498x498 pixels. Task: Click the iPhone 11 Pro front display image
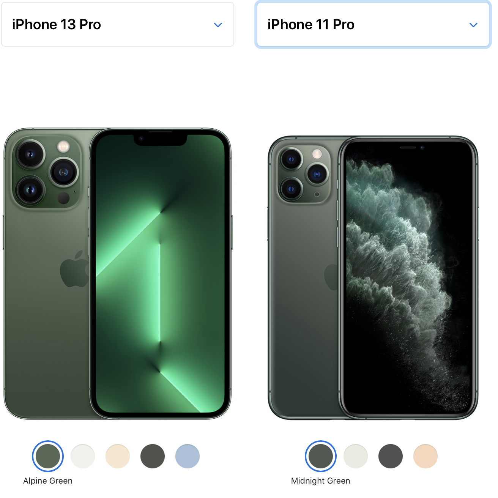[408, 278]
